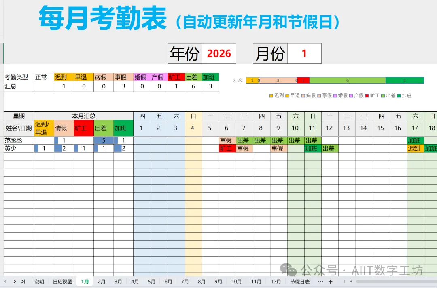The height and width of the screenshot is (288, 437).
Task: Select the orange 迟到 cell on day 17
Action: [415, 149]
